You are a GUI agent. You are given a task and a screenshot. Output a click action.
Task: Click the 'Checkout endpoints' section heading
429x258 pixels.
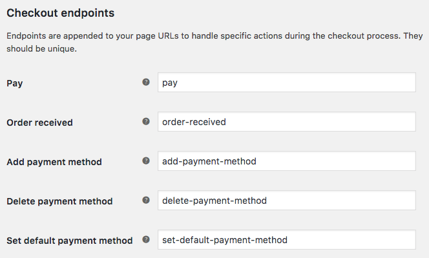(61, 13)
